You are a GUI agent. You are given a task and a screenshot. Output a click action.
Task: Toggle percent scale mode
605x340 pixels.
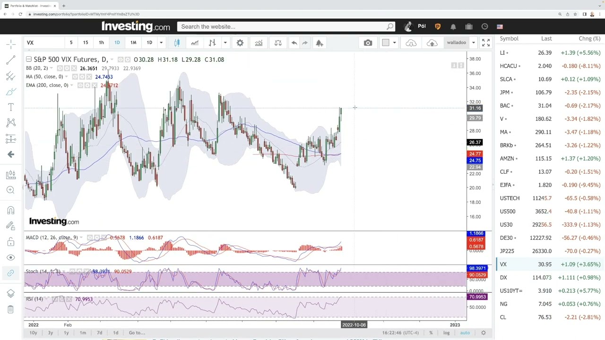431,333
